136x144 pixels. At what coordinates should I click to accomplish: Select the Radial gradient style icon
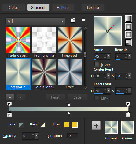tap(128, 43)
